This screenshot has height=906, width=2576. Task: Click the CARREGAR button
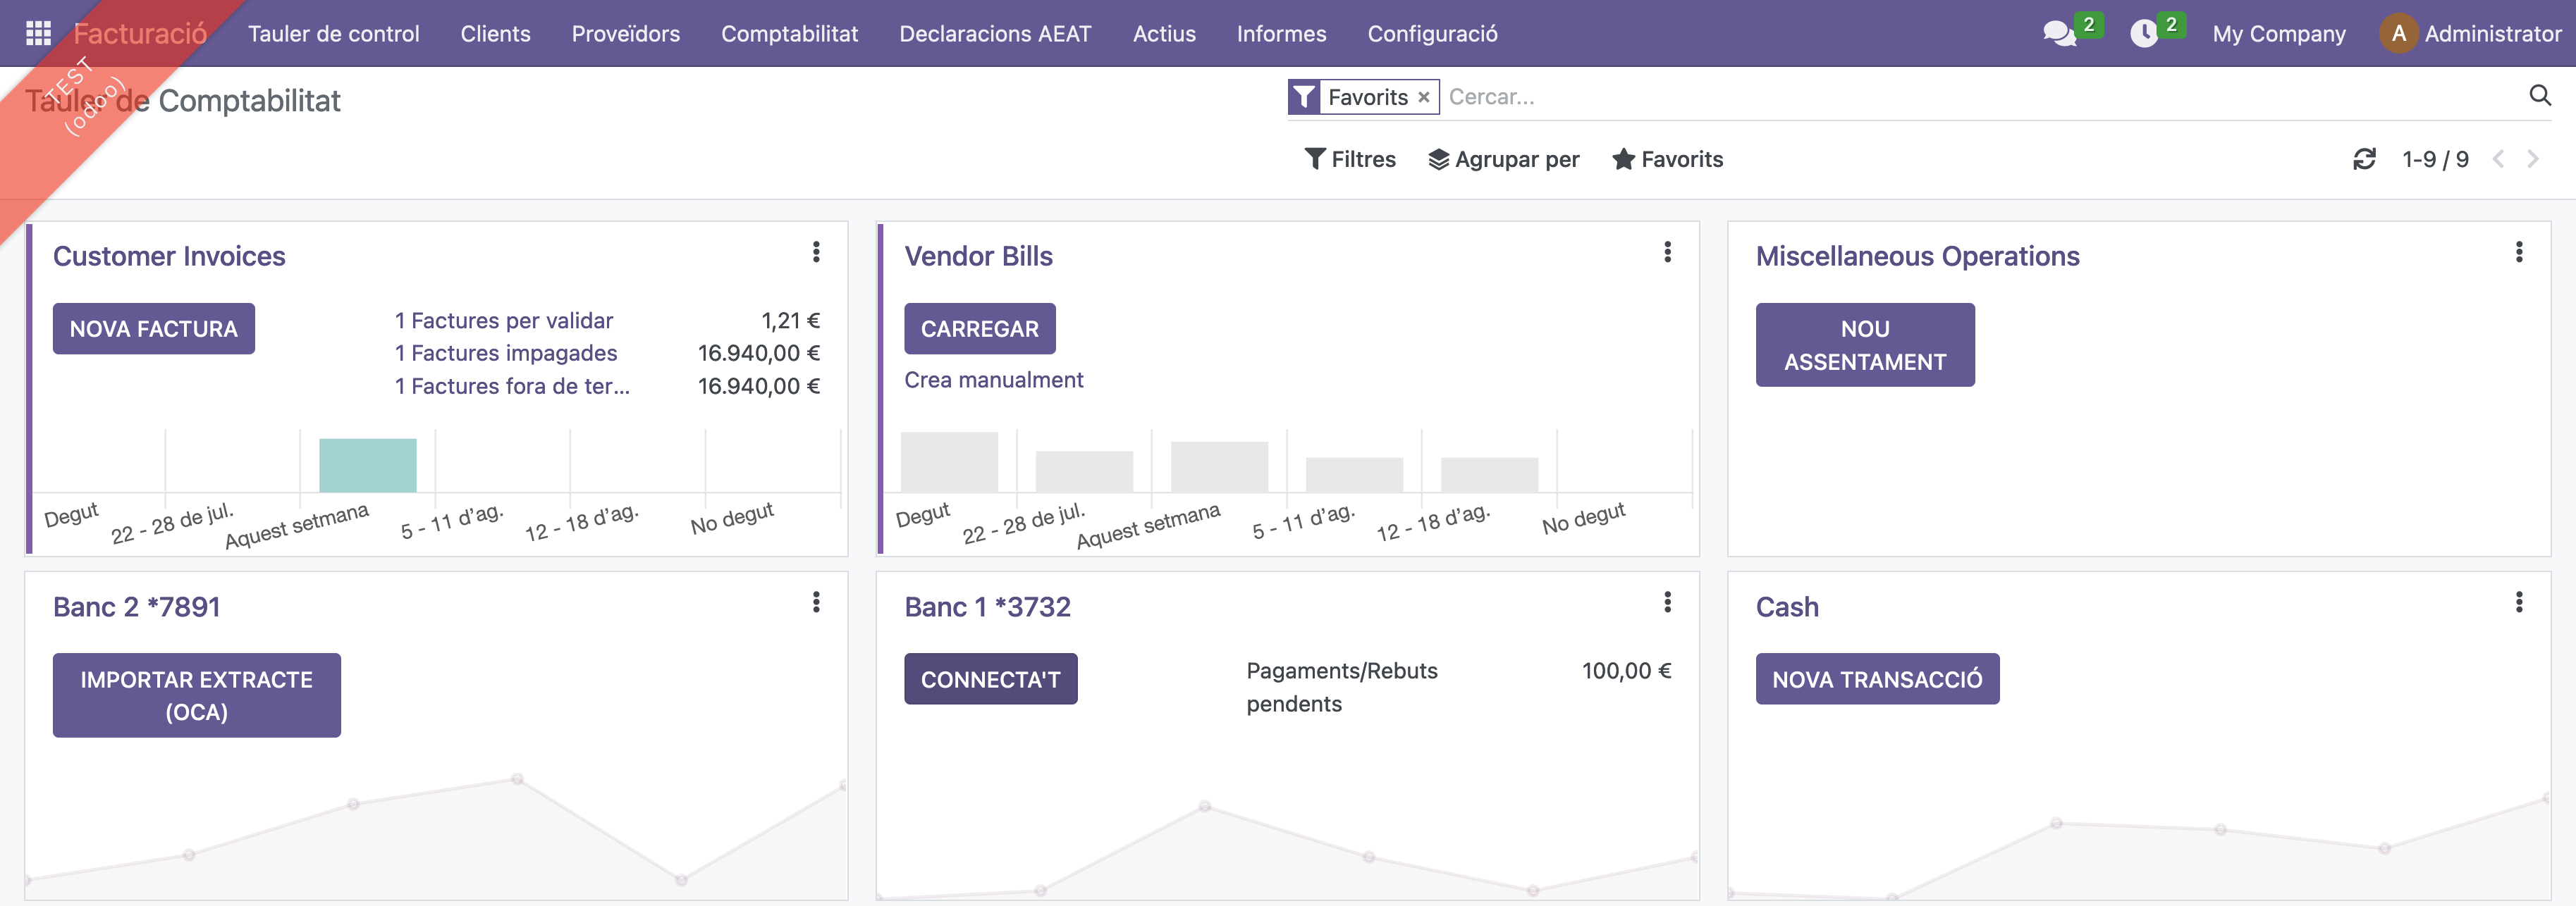(x=979, y=328)
